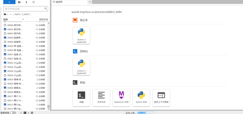Click the file list scrollbar down arrow
Screen dimensions: 243x114
(x=49, y=109)
